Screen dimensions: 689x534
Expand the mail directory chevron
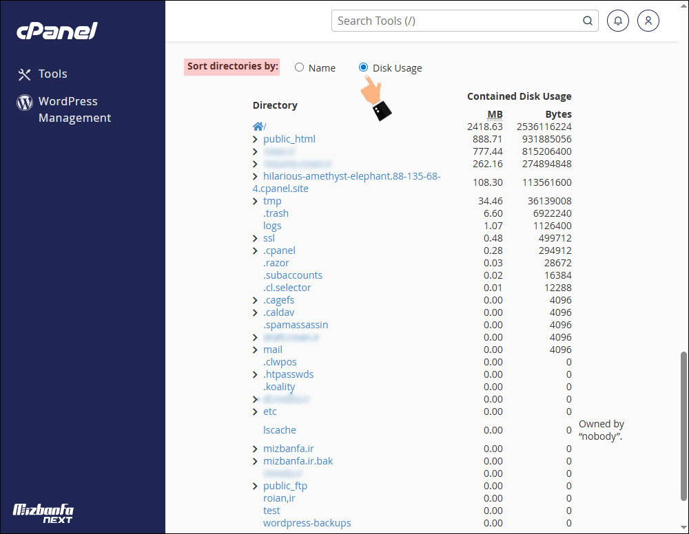click(x=256, y=350)
